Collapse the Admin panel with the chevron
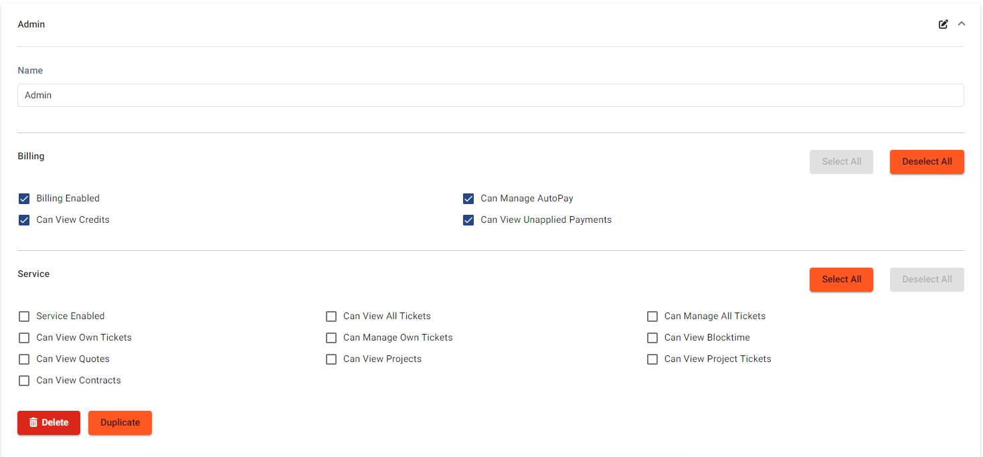This screenshot has height=457, width=983. pyautogui.click(x=962, y=24)
